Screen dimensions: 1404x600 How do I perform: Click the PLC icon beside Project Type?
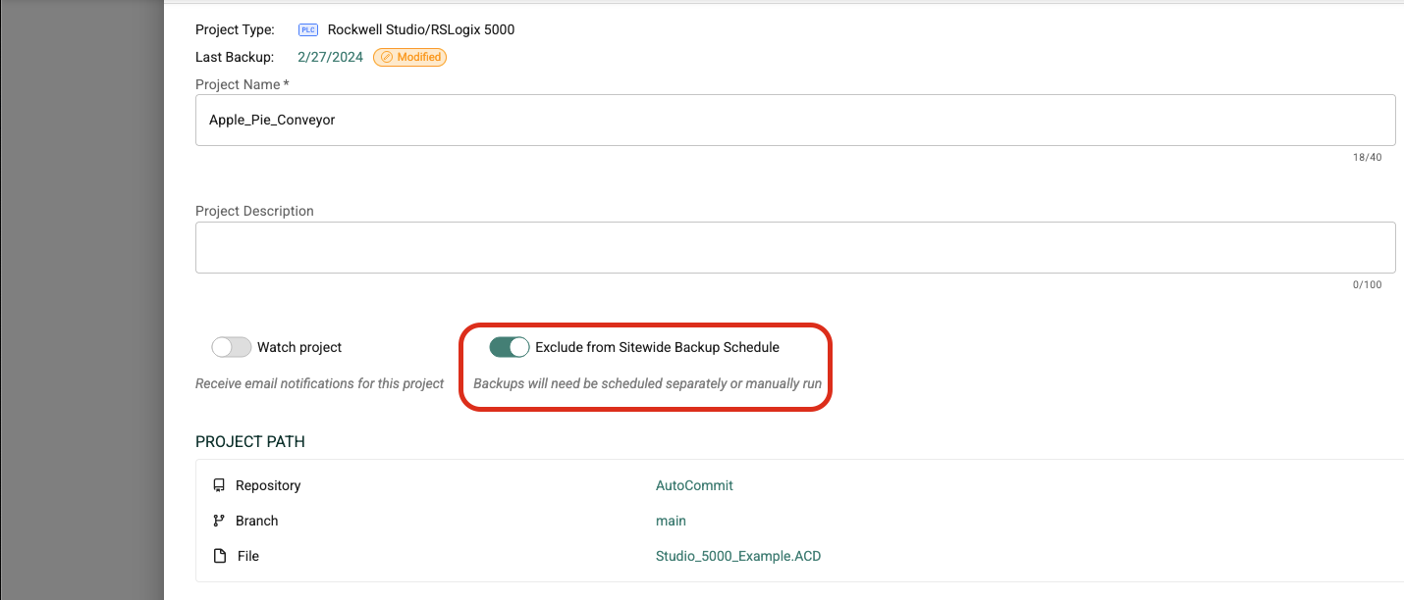307,30
